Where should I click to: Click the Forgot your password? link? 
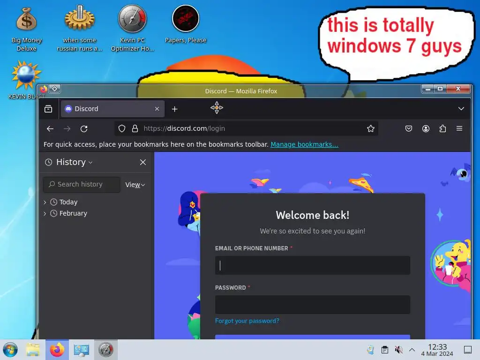pos(247,321)
